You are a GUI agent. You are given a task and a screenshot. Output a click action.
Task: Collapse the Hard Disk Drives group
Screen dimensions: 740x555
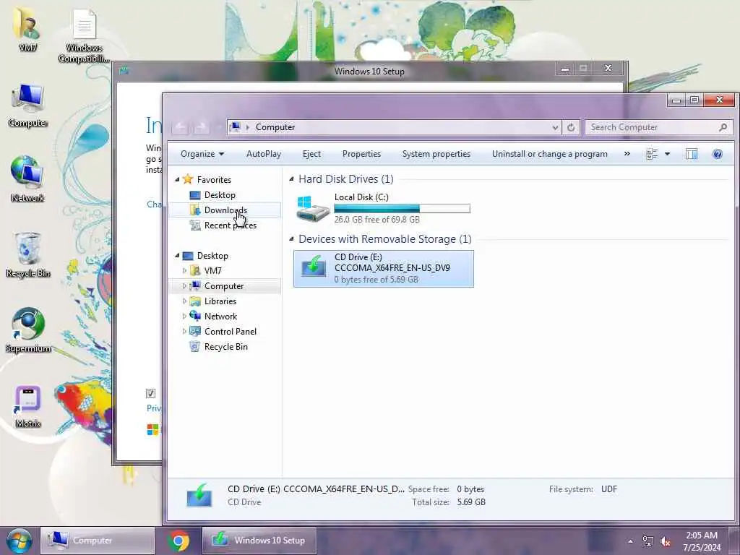(291, 179)
